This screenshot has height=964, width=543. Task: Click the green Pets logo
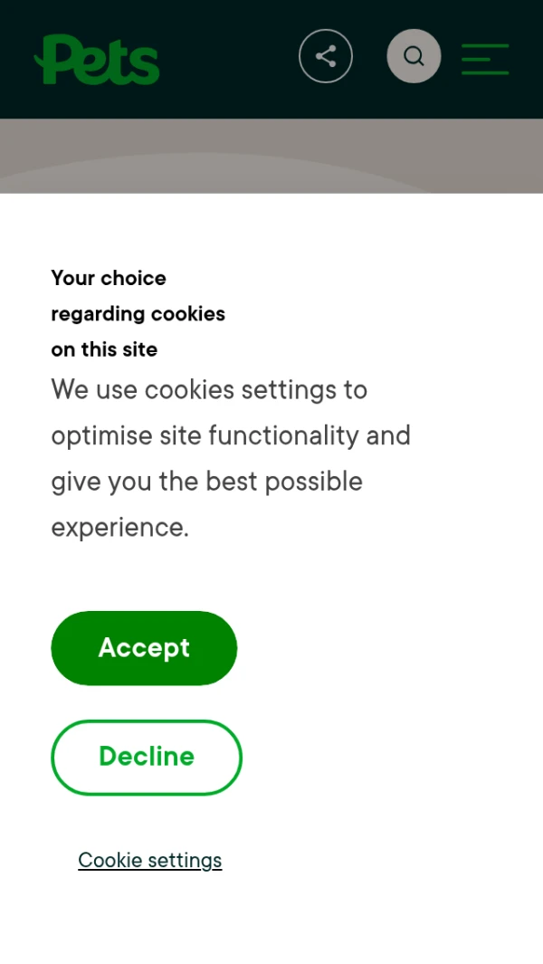[x=97, y=60]
